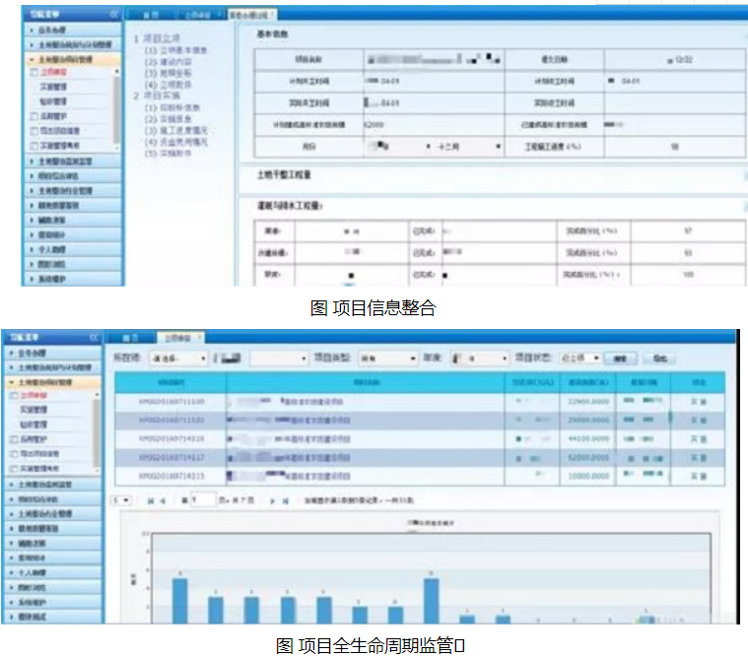748x657 pixels.
Task: Close the 立项申报 tab in lifecycle view
Action: click(199, 337)
